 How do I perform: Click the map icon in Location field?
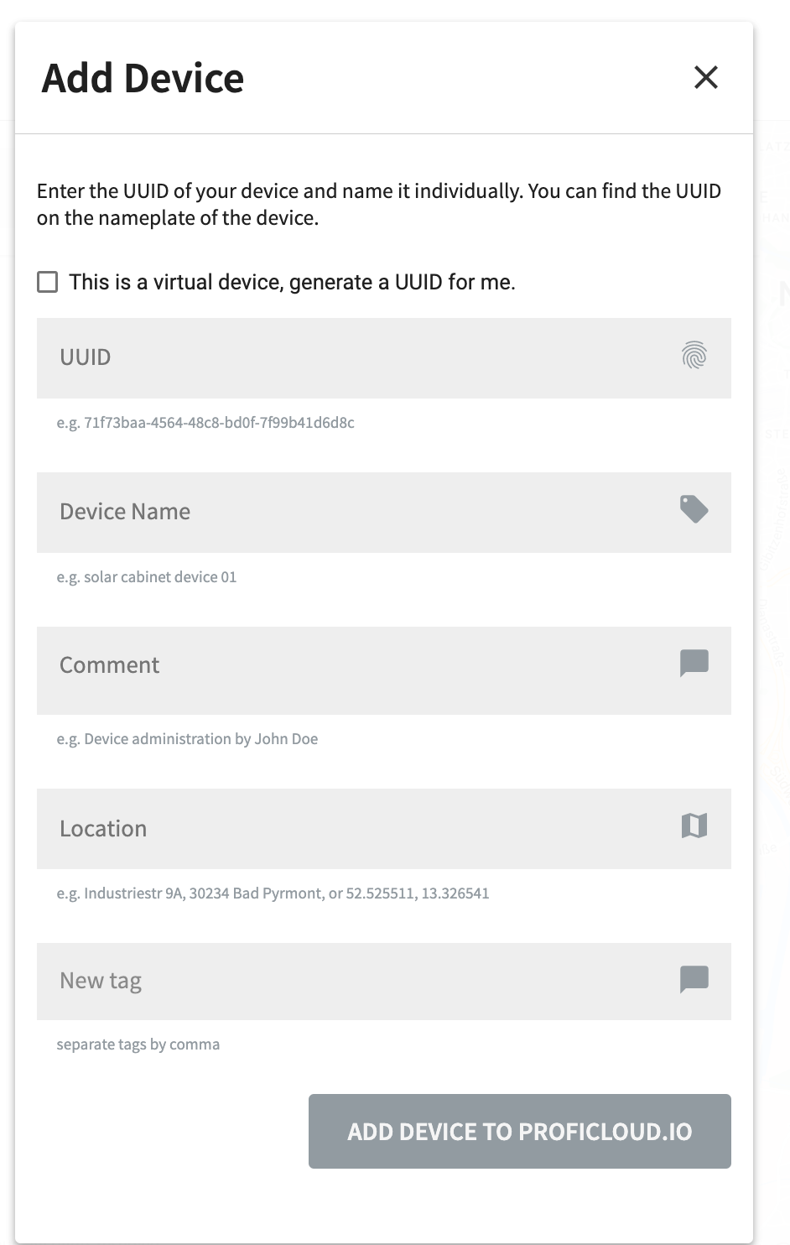pyautogui.click(x=694, y=826)
